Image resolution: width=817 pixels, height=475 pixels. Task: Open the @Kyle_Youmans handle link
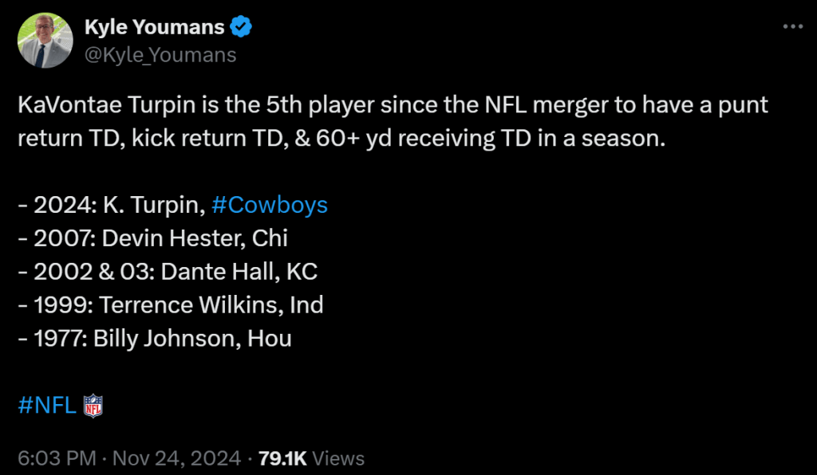tap(160, 54)
